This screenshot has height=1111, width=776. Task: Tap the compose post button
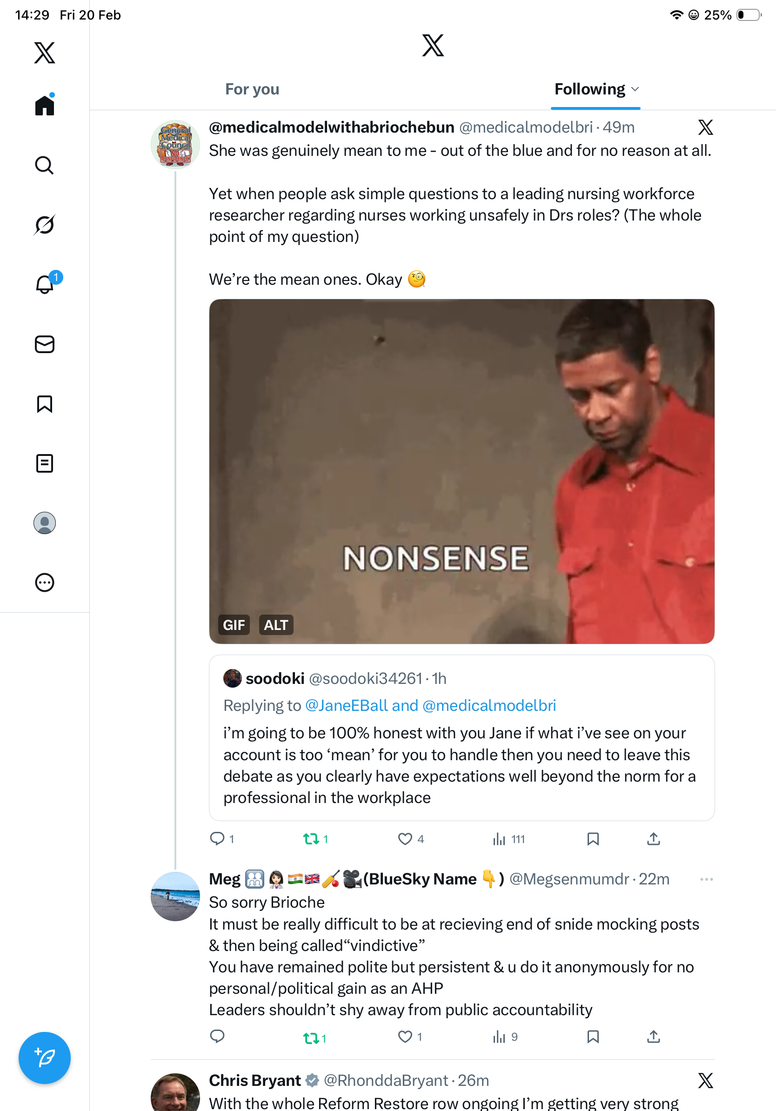tap(45, 1058)
